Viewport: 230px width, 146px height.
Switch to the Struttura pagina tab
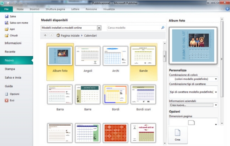55,9
